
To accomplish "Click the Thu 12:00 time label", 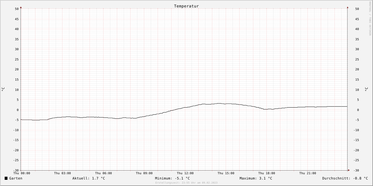I will click(x=185, y=173).
